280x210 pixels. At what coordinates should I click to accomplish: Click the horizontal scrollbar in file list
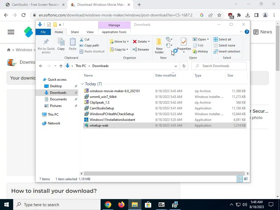[164, 173]
